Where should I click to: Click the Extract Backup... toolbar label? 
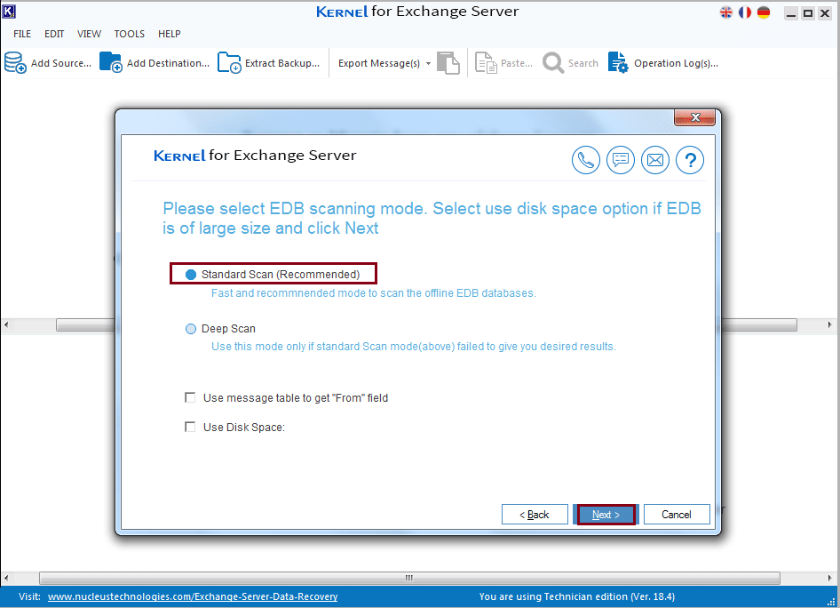(282, 63)
